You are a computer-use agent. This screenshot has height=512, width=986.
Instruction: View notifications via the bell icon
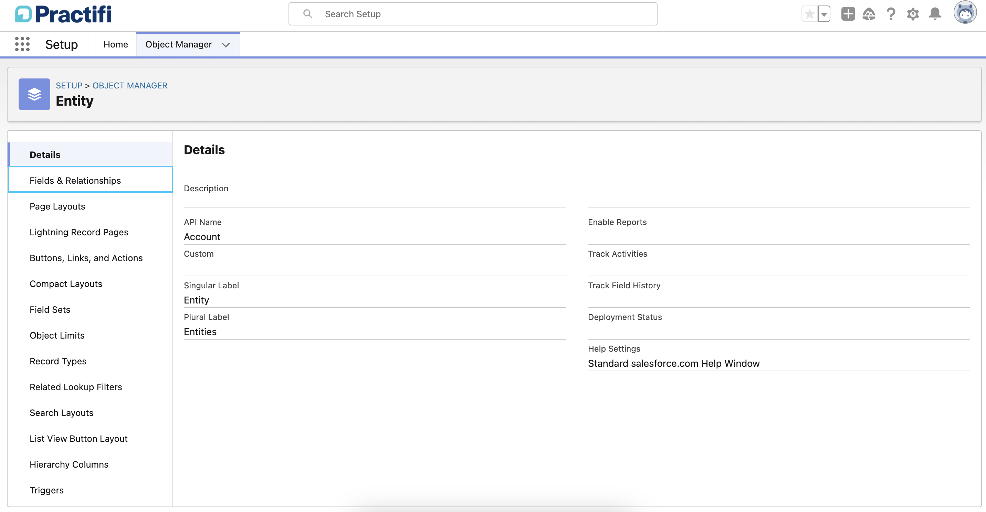click(935, 14)
